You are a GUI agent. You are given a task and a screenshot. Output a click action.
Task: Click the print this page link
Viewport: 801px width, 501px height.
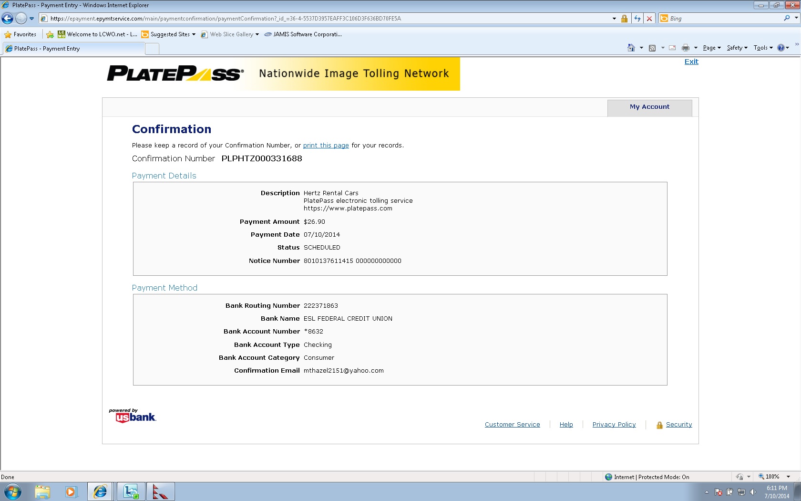326,146
